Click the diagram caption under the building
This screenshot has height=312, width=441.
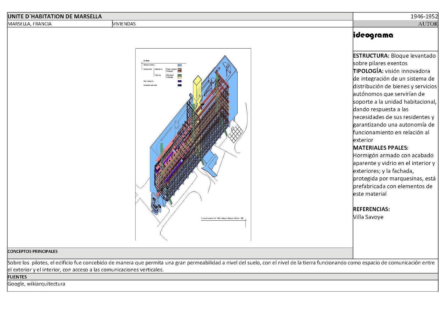point(222,218)
